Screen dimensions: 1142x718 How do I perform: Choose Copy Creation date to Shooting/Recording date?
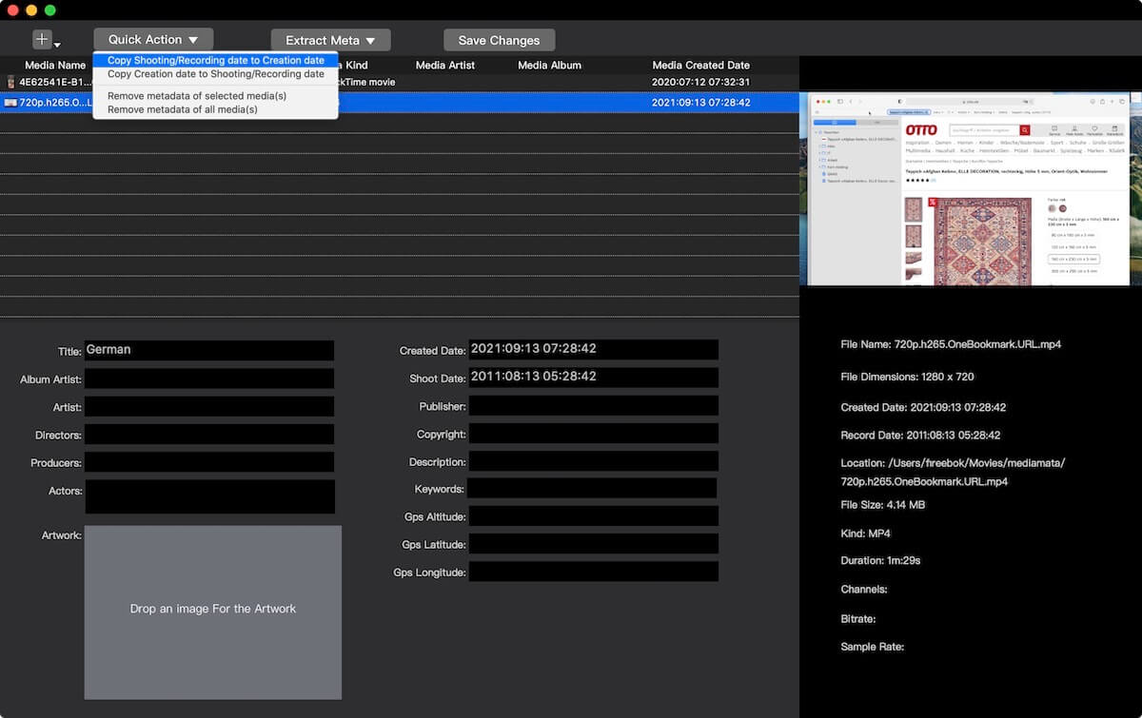(215, 73)
